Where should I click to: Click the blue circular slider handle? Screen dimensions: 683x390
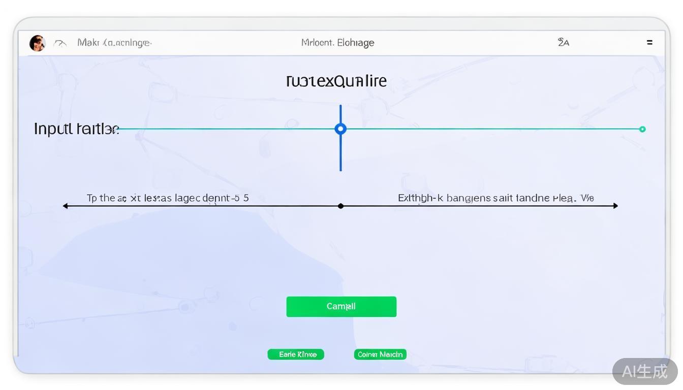[340, 129]
